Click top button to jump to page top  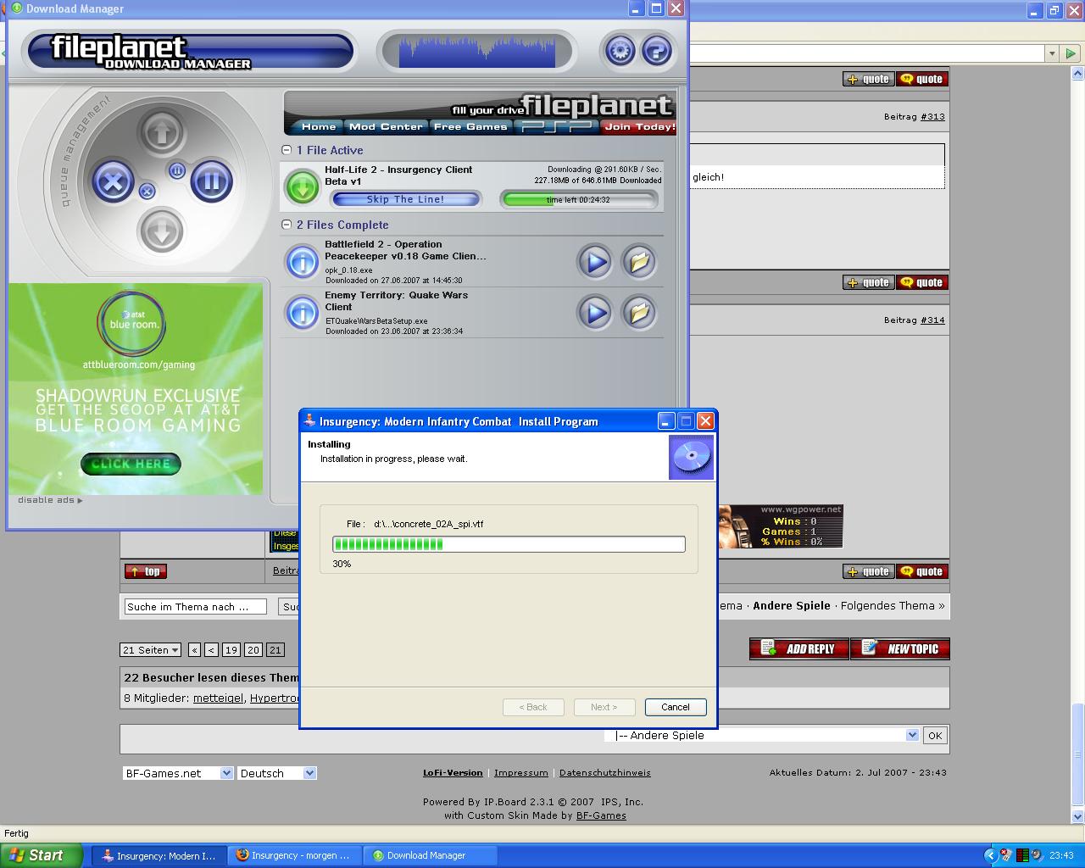click(146, 571)
